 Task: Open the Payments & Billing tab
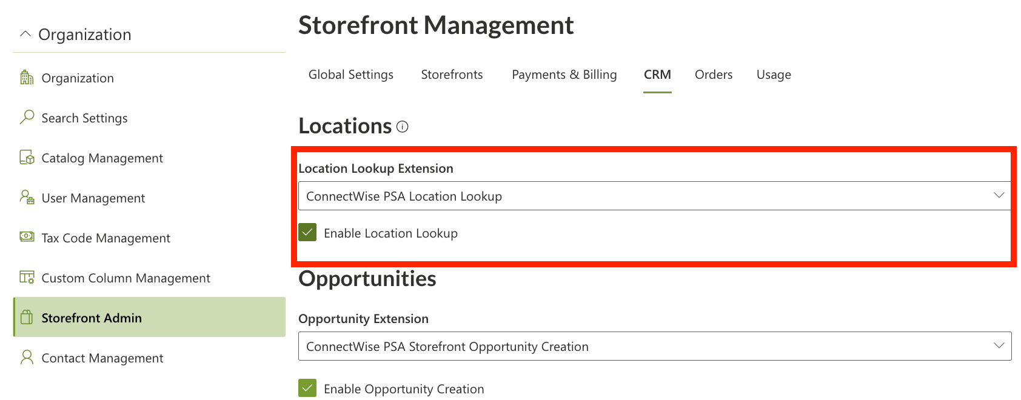click(x=564, y=74)
